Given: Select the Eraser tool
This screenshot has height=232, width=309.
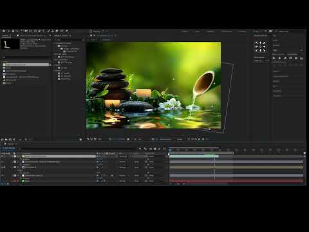Looking at the screenshot, I should (x=57, y=31).
